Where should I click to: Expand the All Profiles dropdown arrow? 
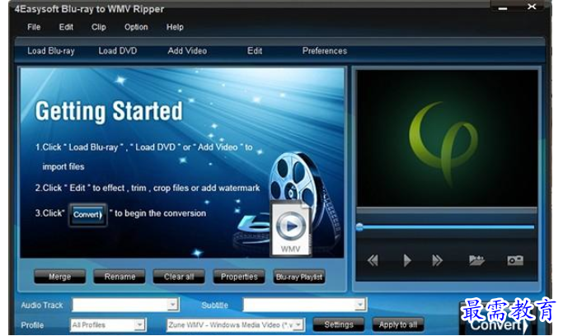pos(139,325)
